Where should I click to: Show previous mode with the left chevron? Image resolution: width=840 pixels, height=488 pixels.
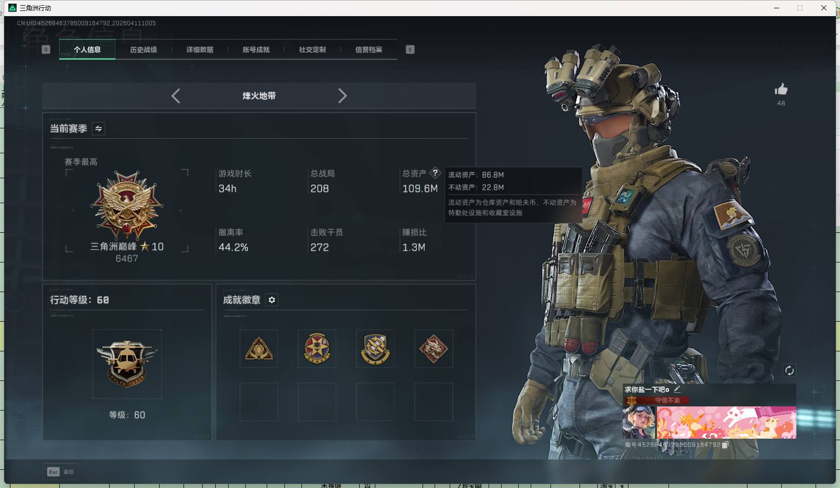(x=175, y=96)
